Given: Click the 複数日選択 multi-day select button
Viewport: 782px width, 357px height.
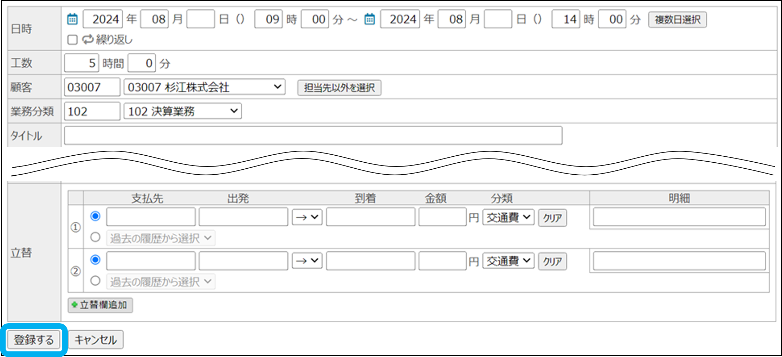Looking at the screenshot, I should [677, 19].
